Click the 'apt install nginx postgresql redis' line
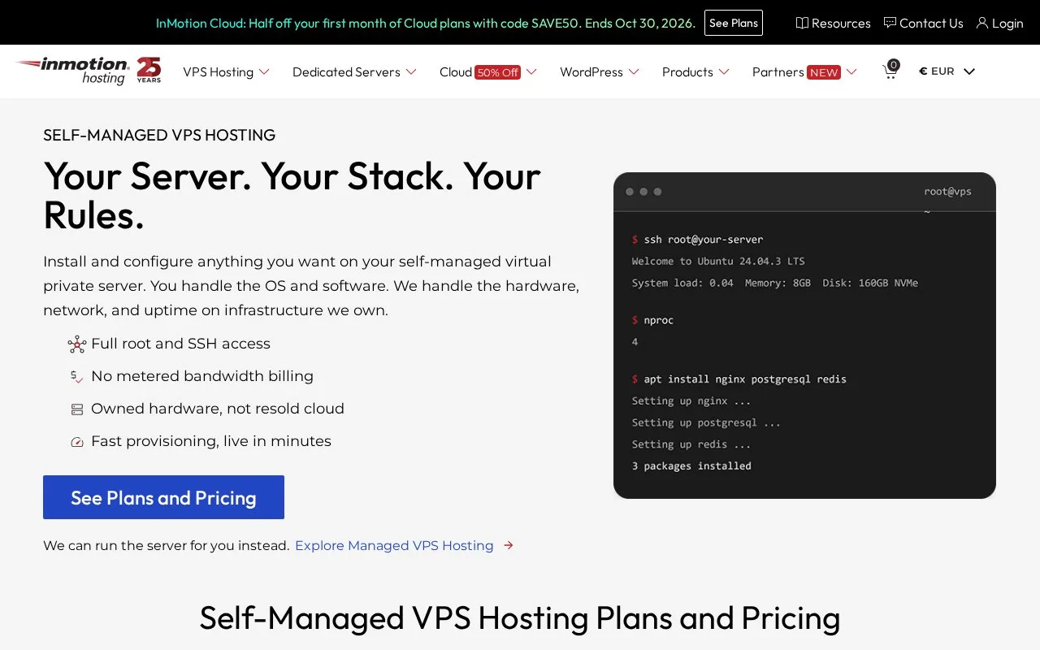Viewport: 1040px width, 650px height. (x=745, y=379)
